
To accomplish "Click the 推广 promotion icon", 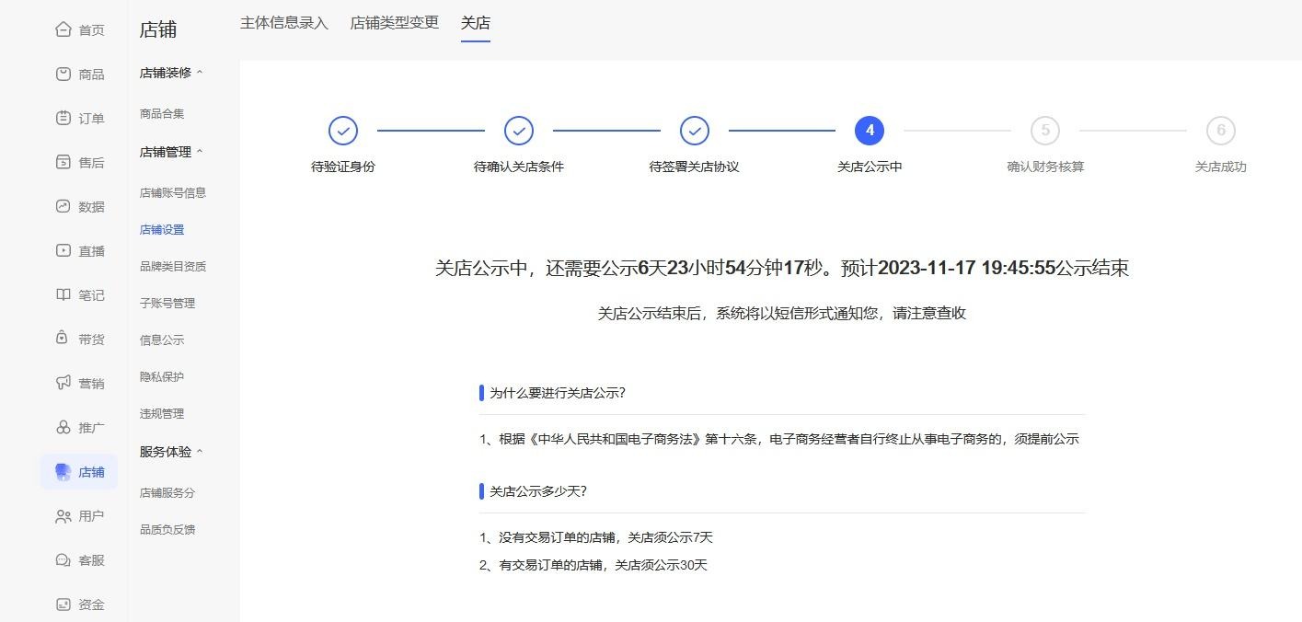I will pyautogui.click(x=63, y=427).
